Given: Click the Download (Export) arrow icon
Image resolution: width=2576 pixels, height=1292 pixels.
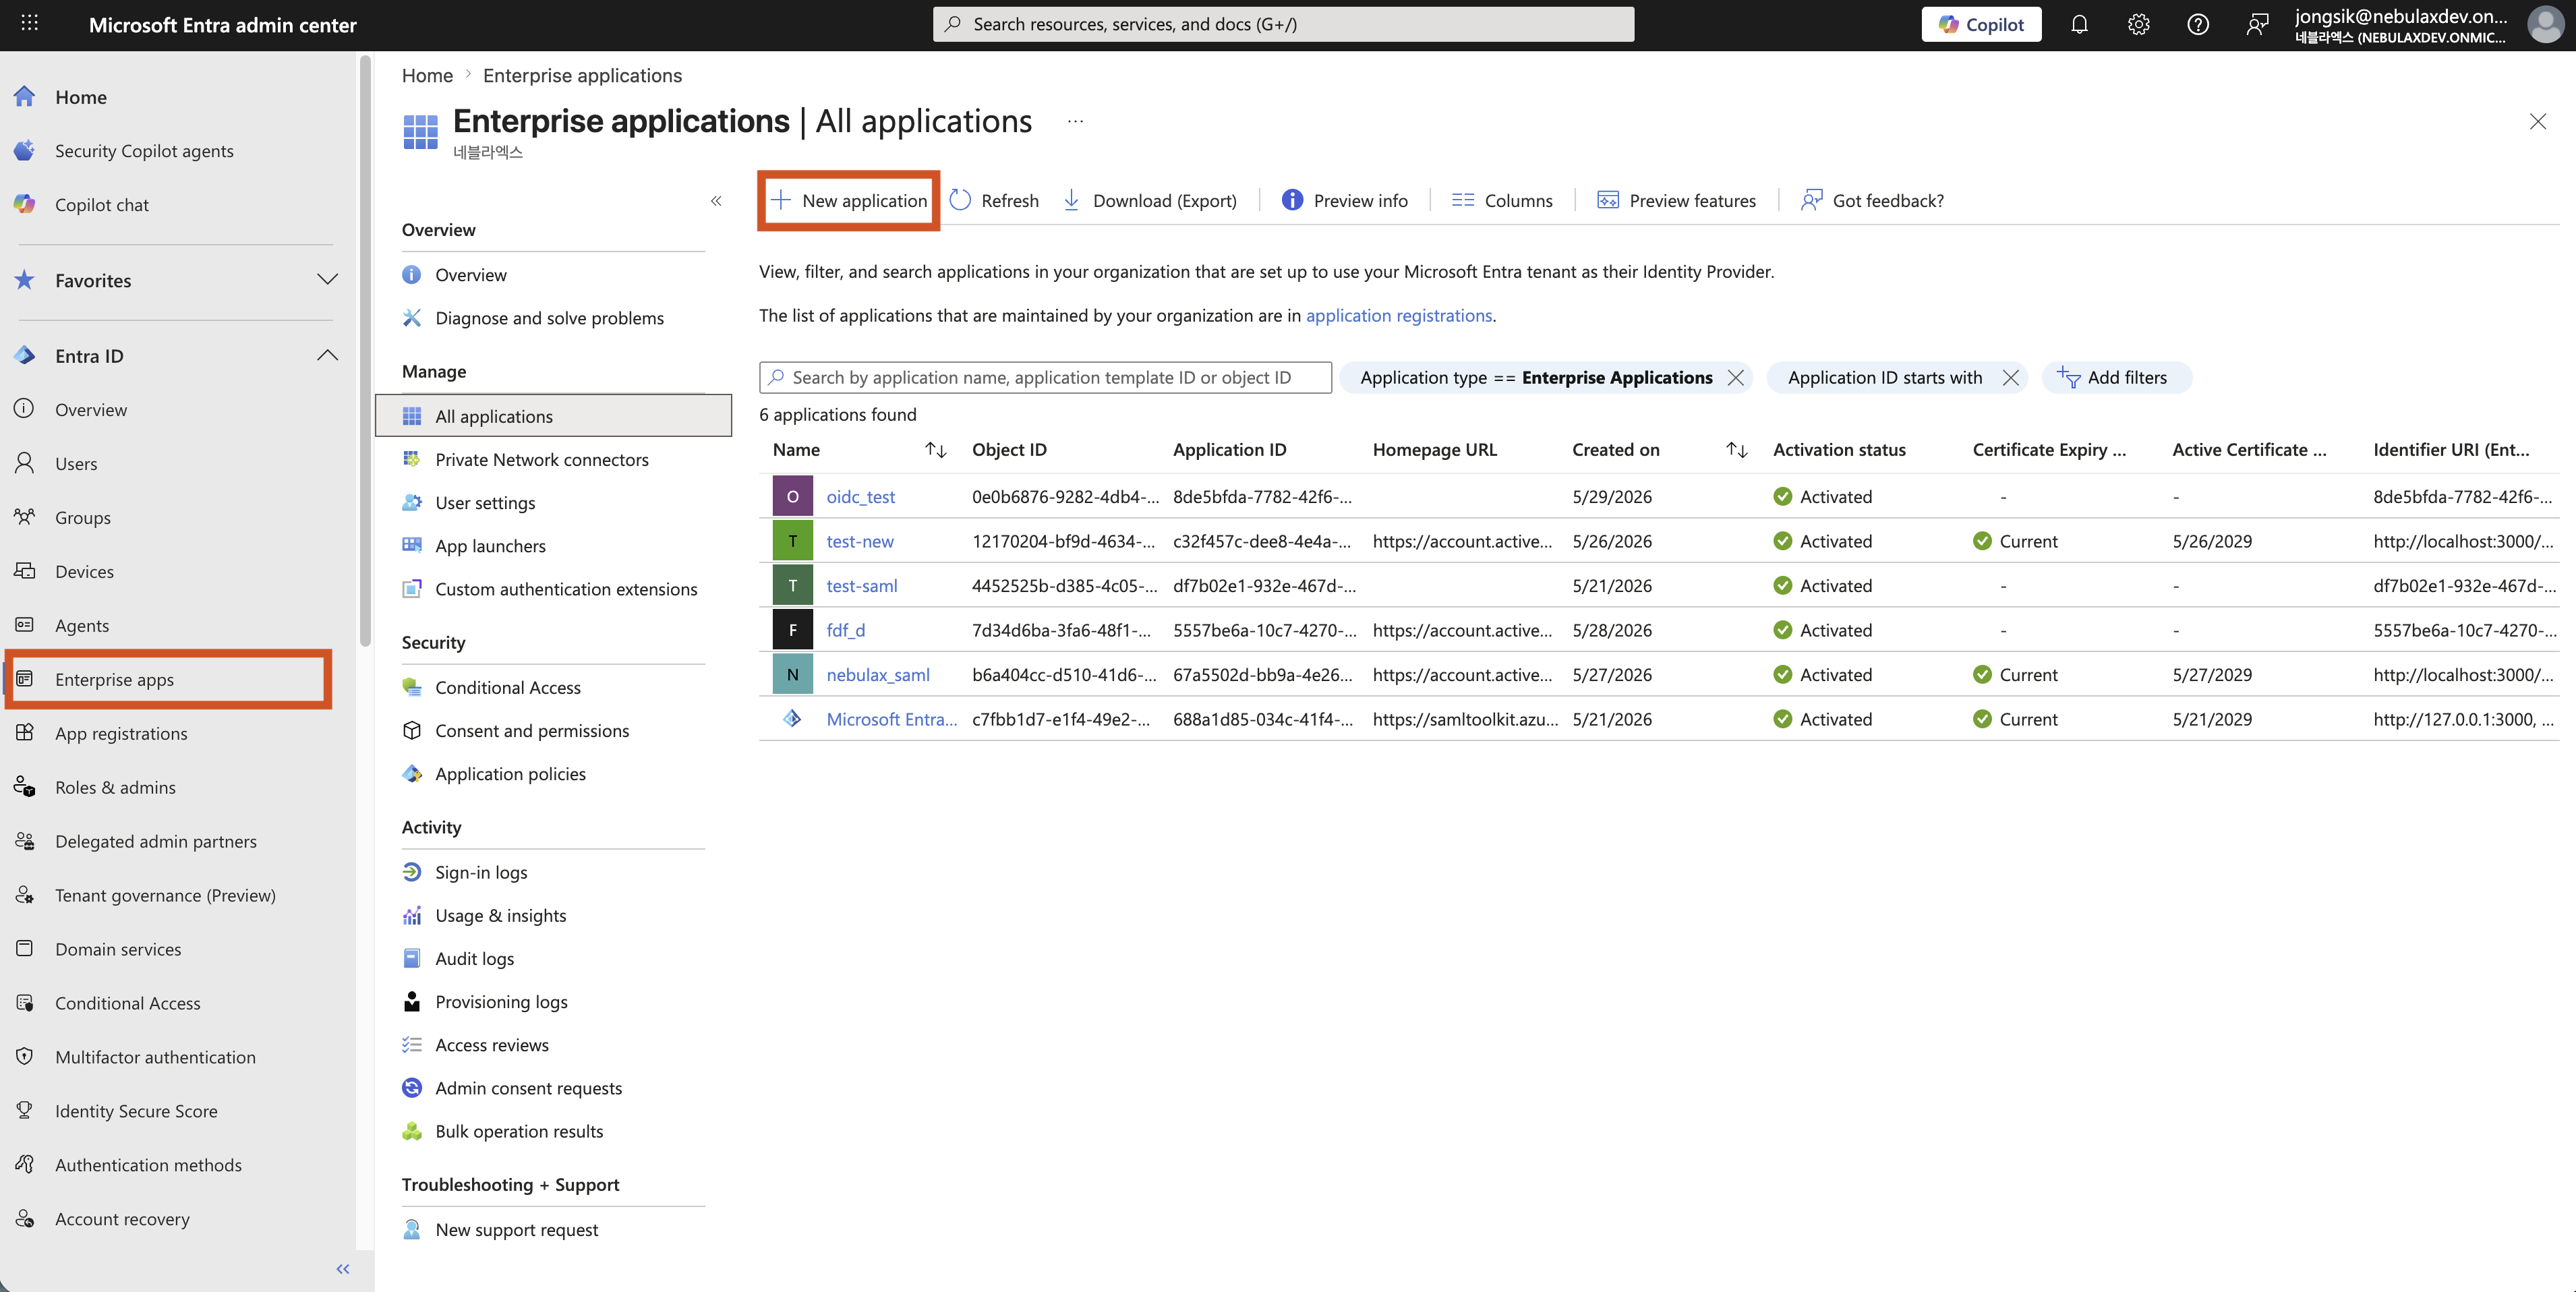Looking at the screenshot, I should pos(1071,200).
